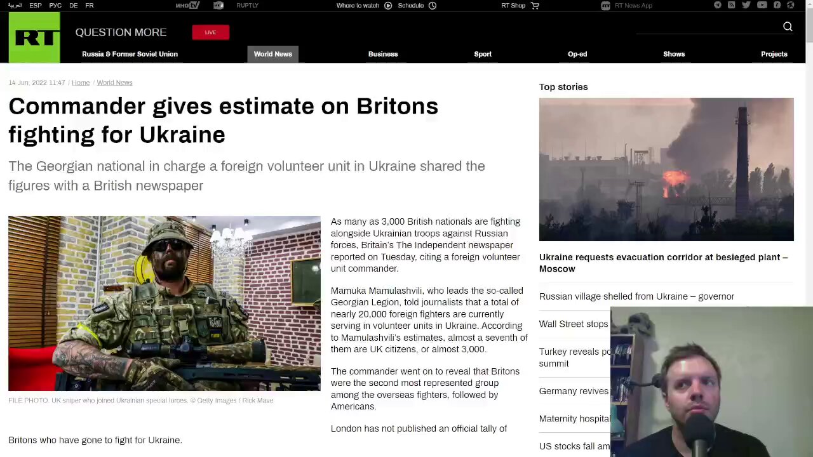Open the US stocks fall story

pyautogui.click(x=574, y=446)
